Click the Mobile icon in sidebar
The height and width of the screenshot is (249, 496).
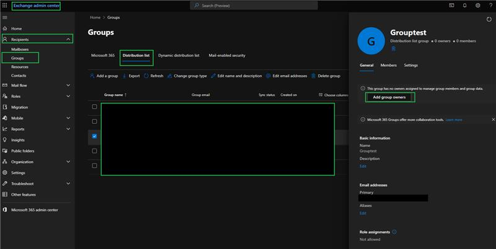[x=5, y=118]
